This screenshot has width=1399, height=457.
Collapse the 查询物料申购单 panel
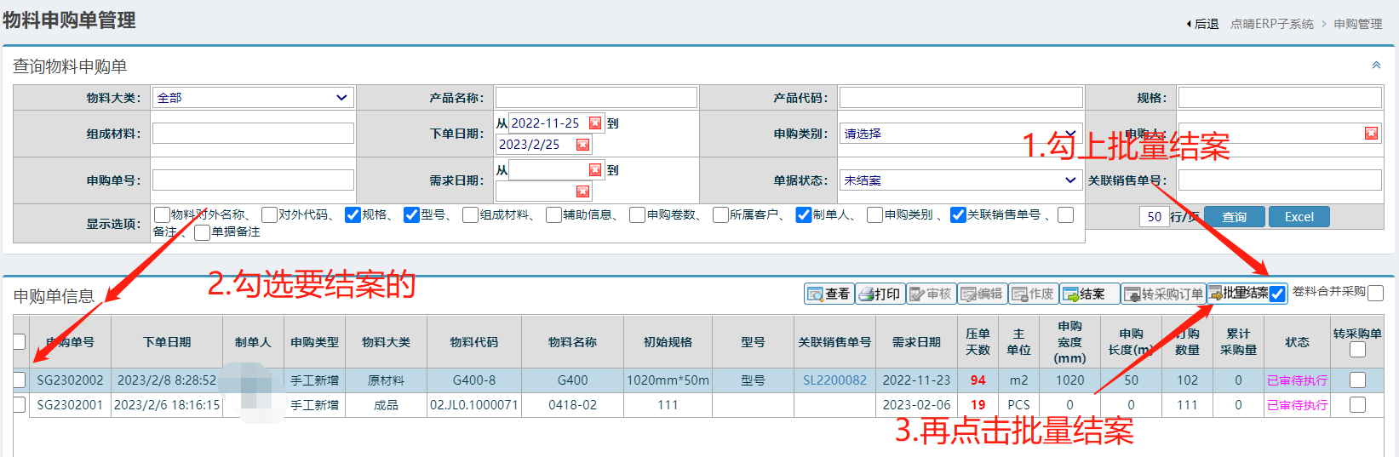point(1376,66)
